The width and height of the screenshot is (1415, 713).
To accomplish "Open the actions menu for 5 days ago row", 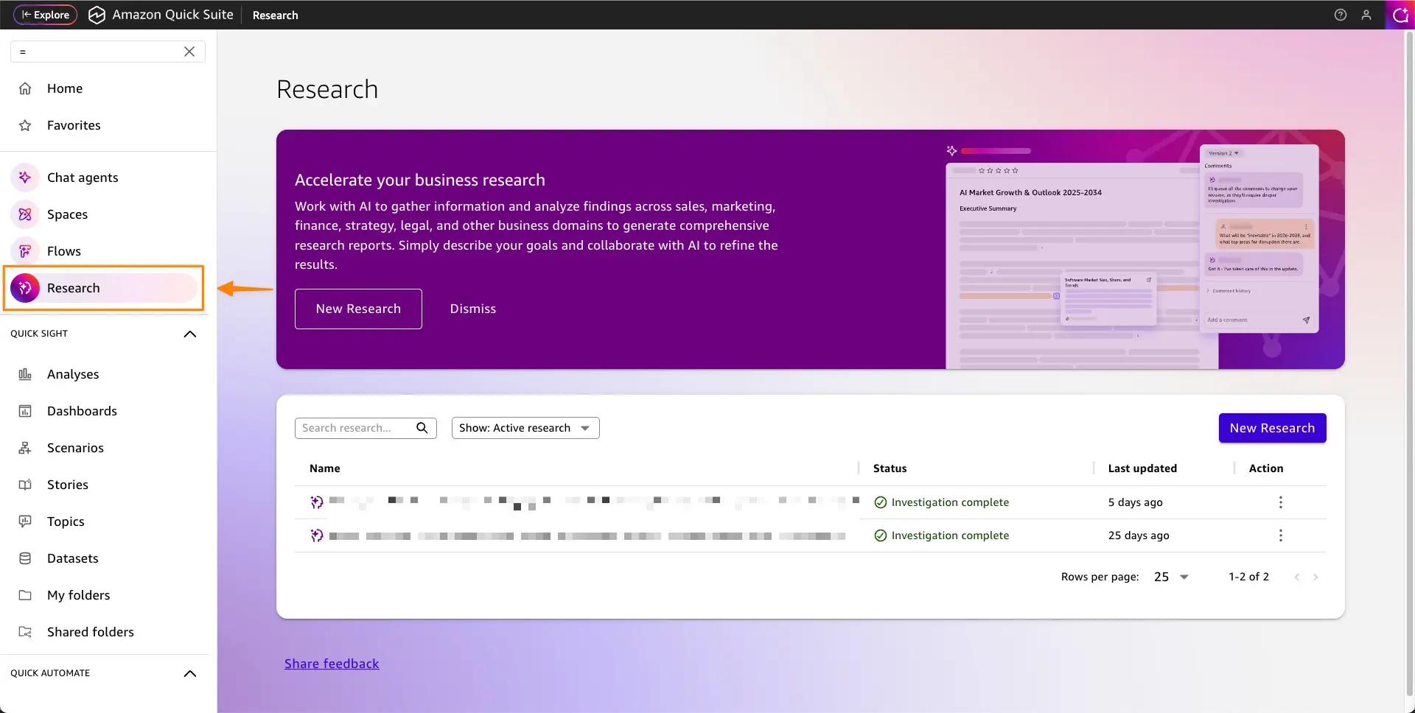I will [1280, 502].
